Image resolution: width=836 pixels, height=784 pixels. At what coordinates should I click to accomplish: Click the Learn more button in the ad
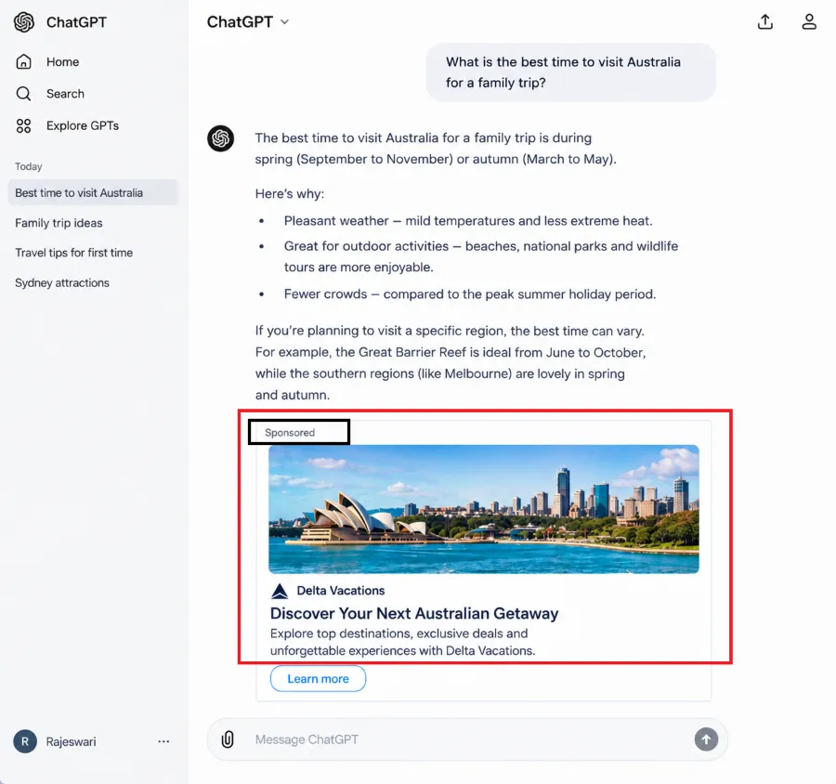tap(318, 678)
